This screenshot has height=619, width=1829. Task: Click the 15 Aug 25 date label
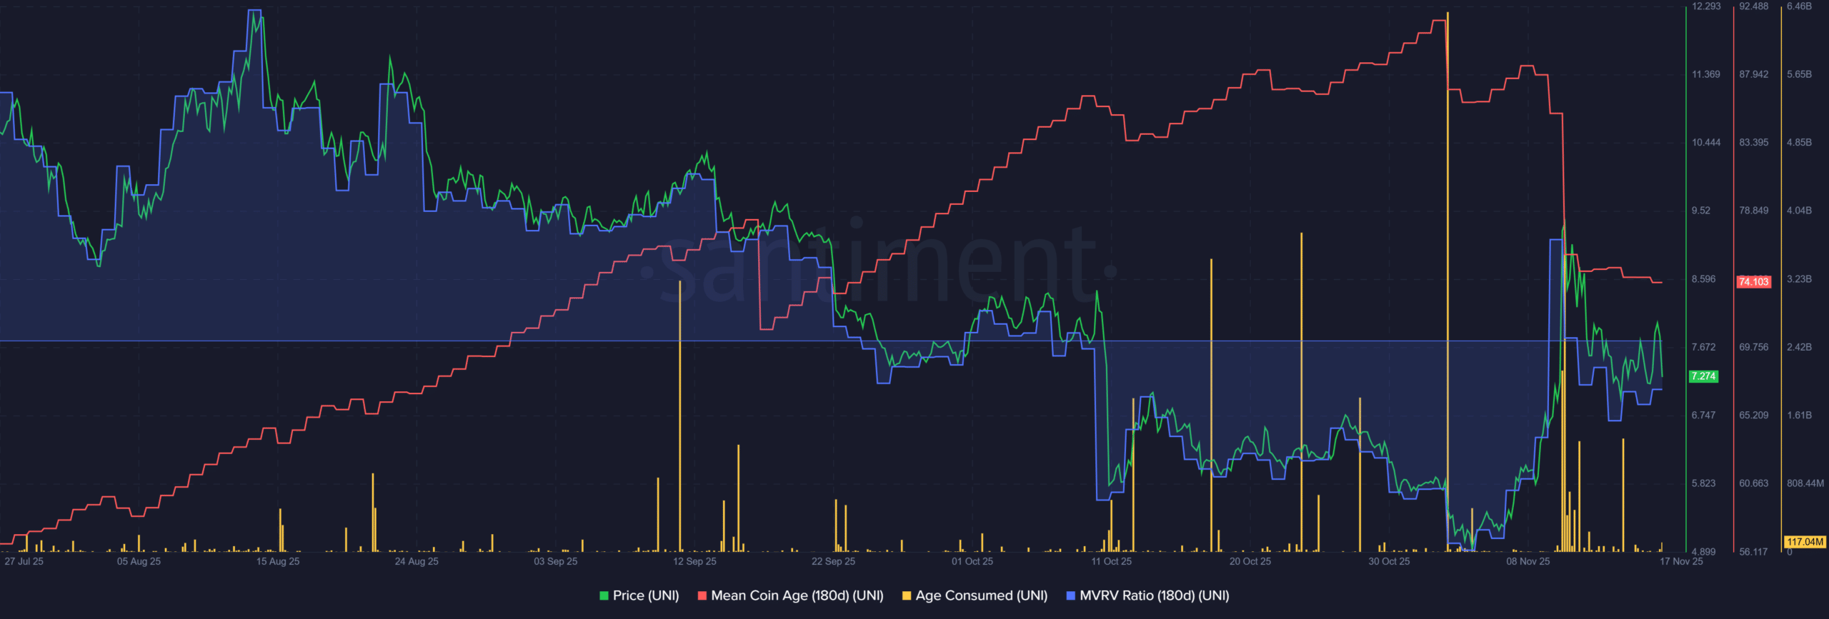tap(278, 561)
